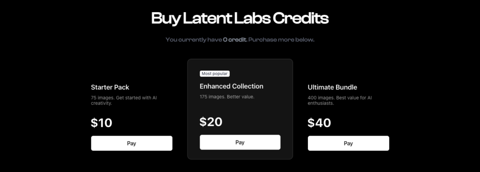Viewport: 480px width, 172px height.
Task: Click the $20 price
Action: click(x=211, y=122)
